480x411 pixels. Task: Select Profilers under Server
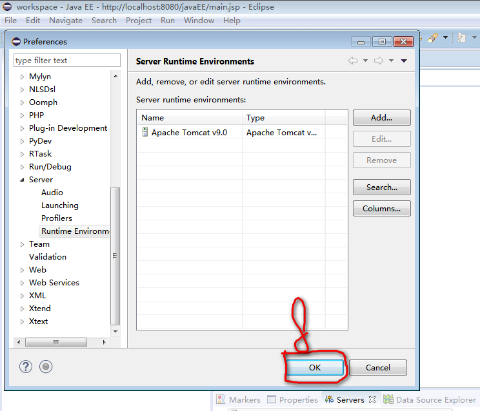57,218
